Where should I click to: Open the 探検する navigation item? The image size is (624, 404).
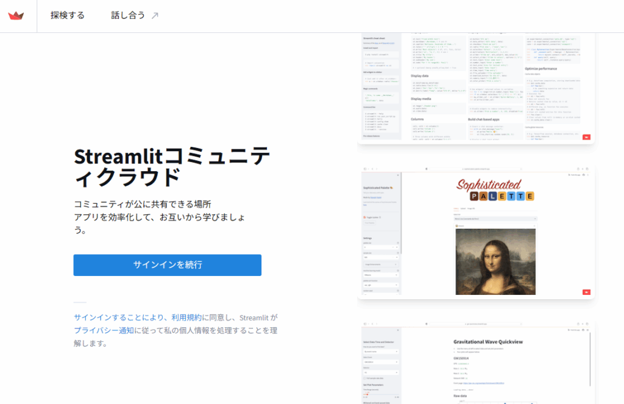67,15
